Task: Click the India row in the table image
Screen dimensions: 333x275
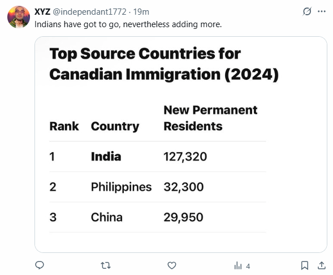Action: click(x=157, y=157)
